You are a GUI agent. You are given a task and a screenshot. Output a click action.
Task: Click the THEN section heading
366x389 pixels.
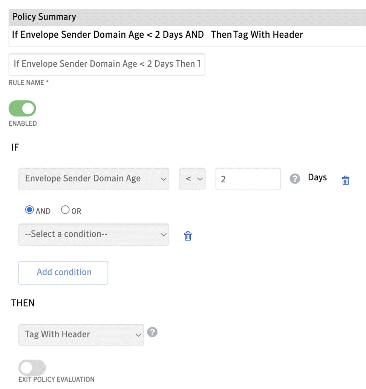pyautogui.click(x=23, y=303)
